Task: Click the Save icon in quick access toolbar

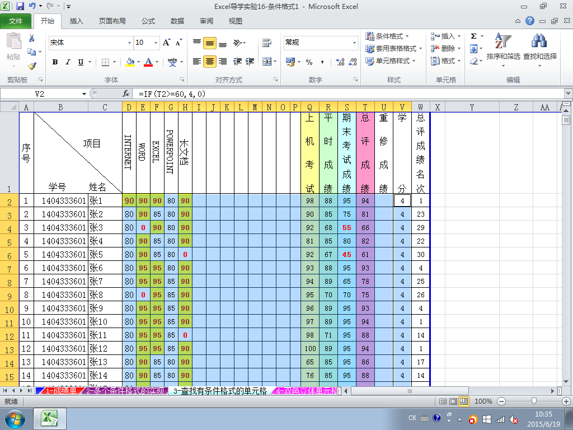Action: point(20,6)
